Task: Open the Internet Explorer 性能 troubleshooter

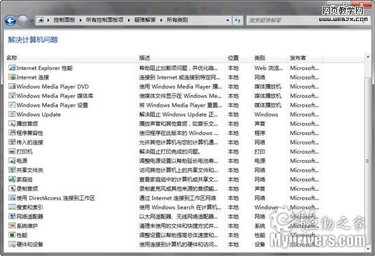Action: tap(44, 68)
